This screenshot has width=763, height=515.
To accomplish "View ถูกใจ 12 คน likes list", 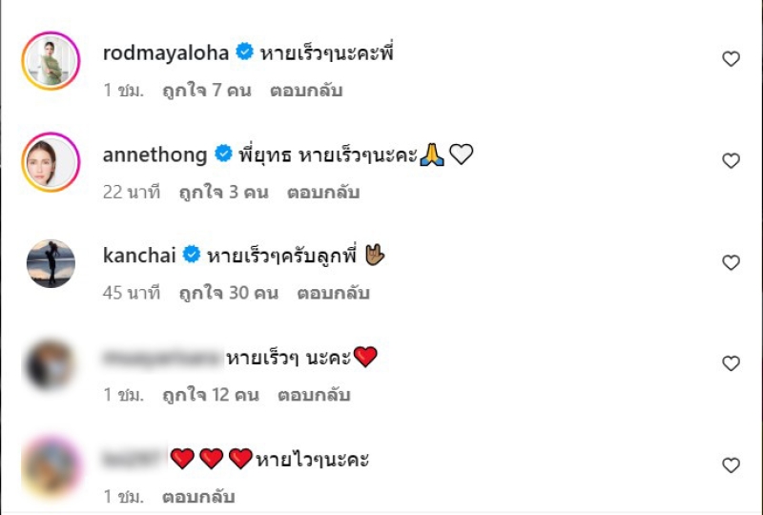I will (211, 394).
